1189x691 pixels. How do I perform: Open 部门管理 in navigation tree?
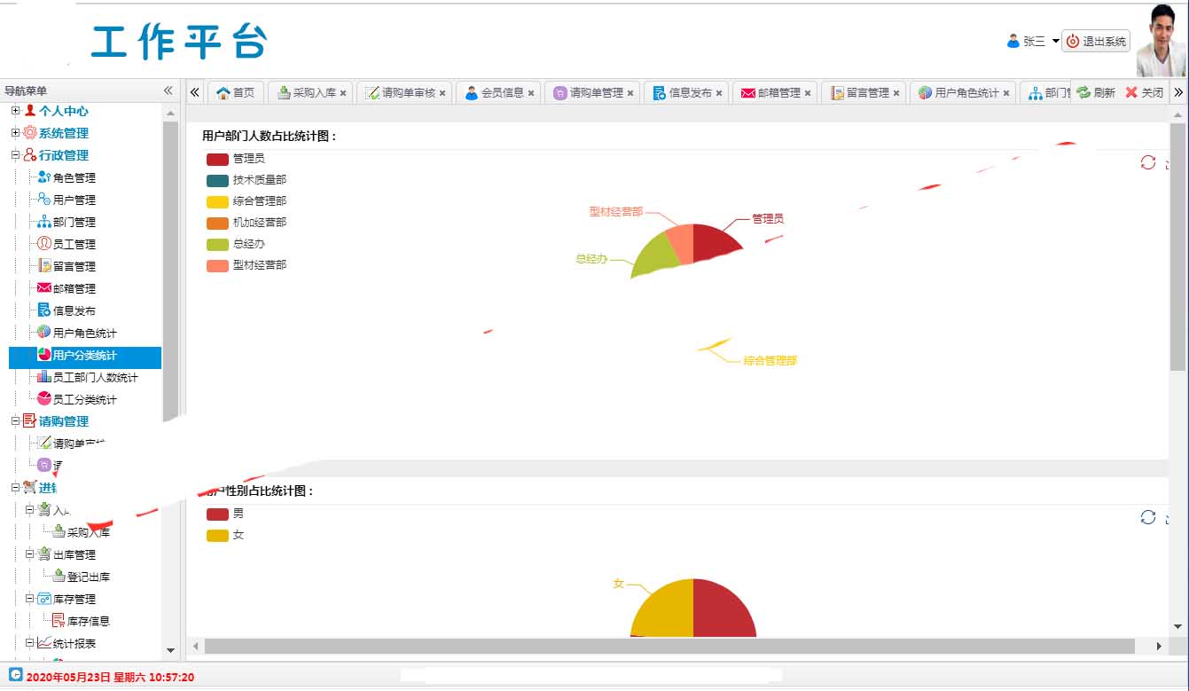[x=74, y=222]
